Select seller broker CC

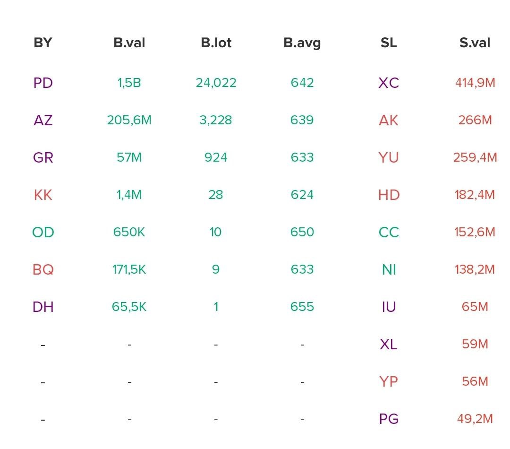(389, 232)
